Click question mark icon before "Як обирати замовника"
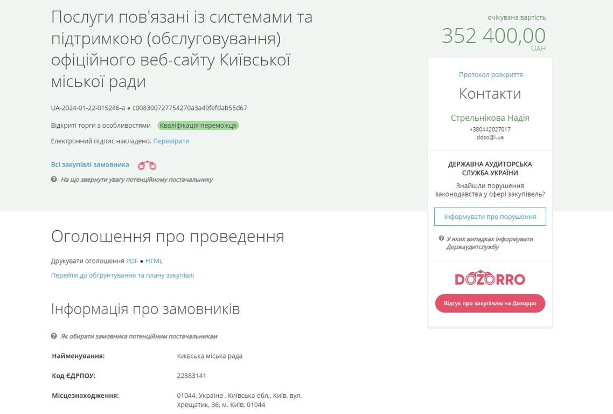This screenshot has width=613, height=414. pos(54,336)
